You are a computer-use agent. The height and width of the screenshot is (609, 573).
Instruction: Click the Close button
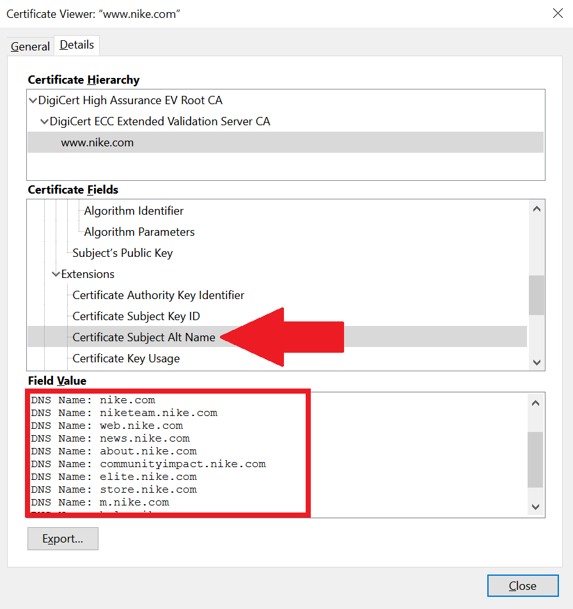[x=523, y=586]
